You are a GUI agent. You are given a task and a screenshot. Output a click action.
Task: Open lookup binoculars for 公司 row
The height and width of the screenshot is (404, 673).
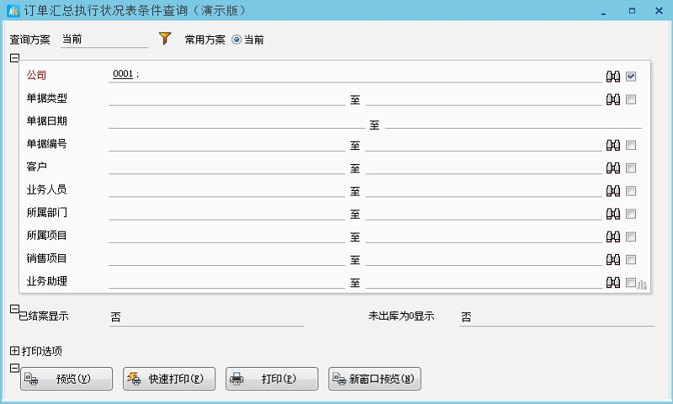tap(613, 77)
